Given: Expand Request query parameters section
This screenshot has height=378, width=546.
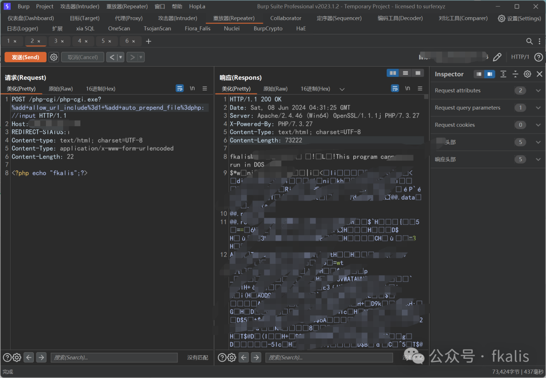Looking at the screenshot, I should 538,108.
